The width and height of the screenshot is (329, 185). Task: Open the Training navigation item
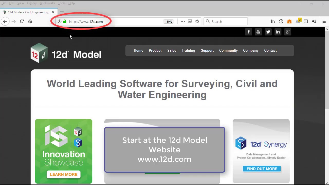point(188,51)
